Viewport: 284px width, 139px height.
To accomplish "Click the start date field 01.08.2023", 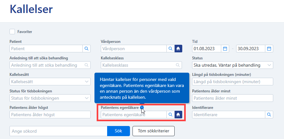I will 207,49.
